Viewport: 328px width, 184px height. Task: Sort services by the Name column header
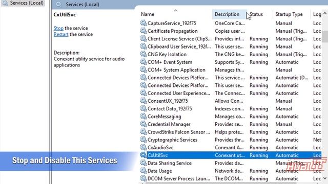coord(148,14)
